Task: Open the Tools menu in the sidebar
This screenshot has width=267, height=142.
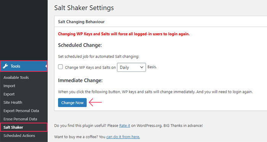Action: click(x=24, y=66)
